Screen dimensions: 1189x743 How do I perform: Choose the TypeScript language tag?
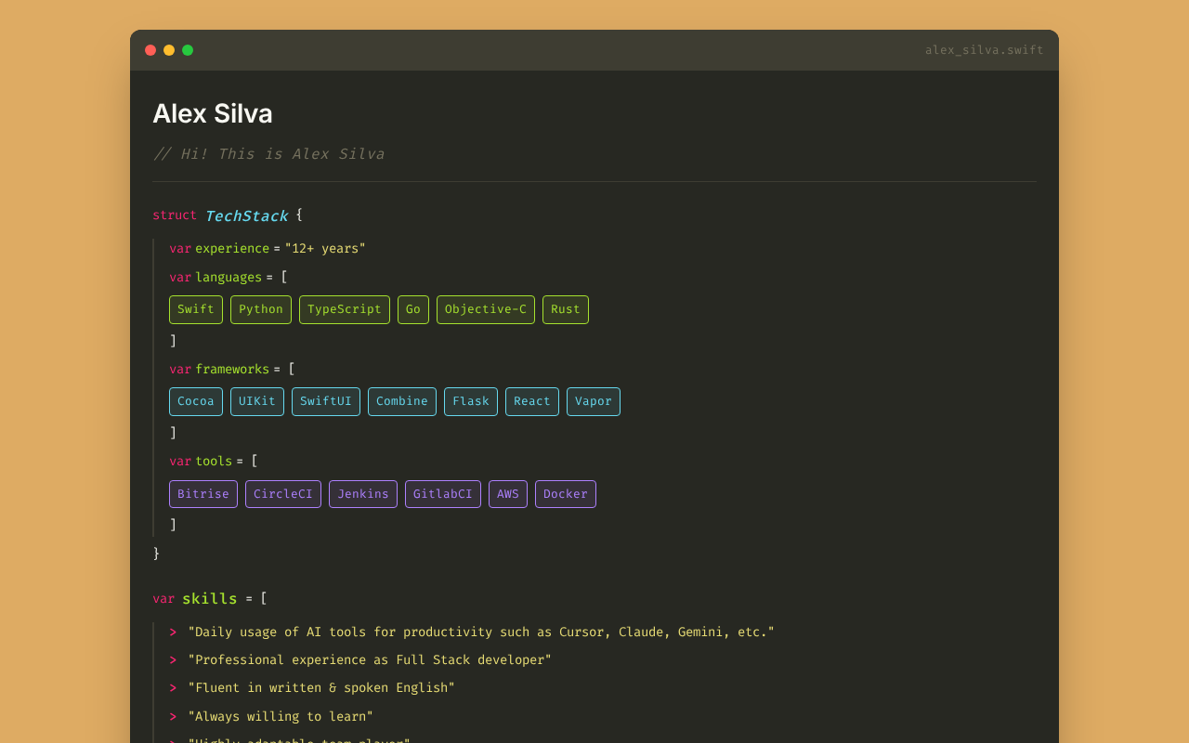345,309
